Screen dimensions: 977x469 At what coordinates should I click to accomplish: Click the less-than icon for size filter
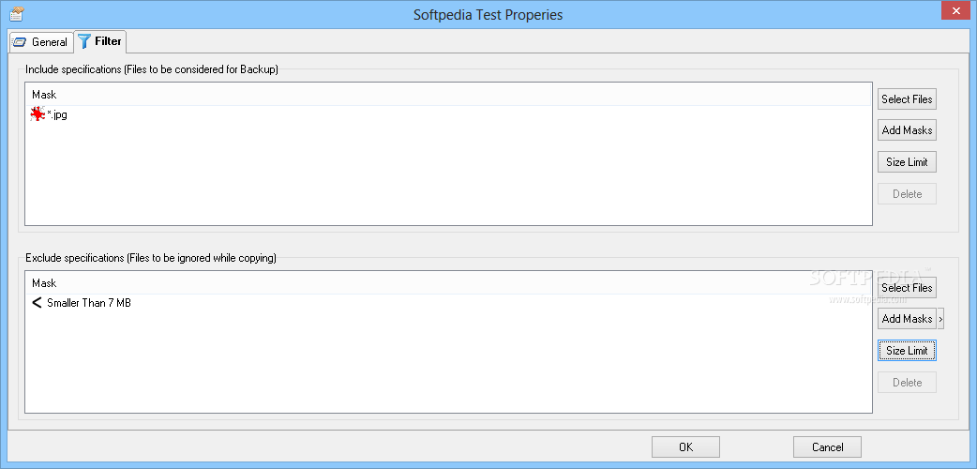[x=37, y=303]
